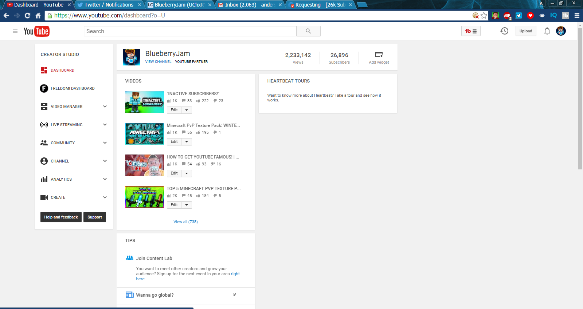This screenshot has height=309, width=583.
Task: Open Edit dropdown for HOW TO GET YOUTUBE FAMOUS
Action: point(187,173)
